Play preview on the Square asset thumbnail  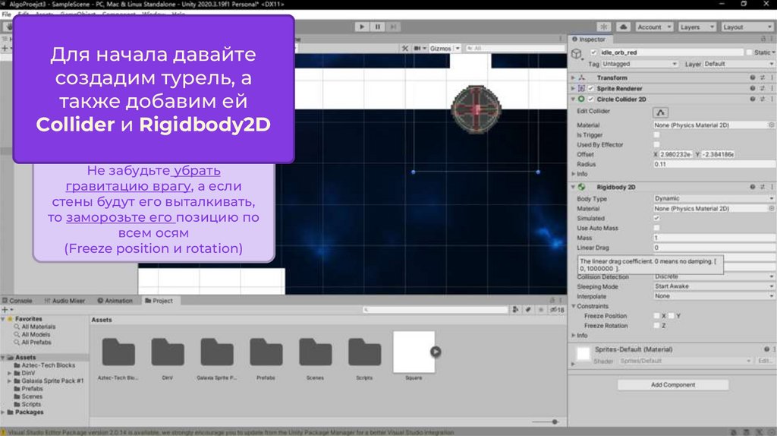(x=436, y=351)
